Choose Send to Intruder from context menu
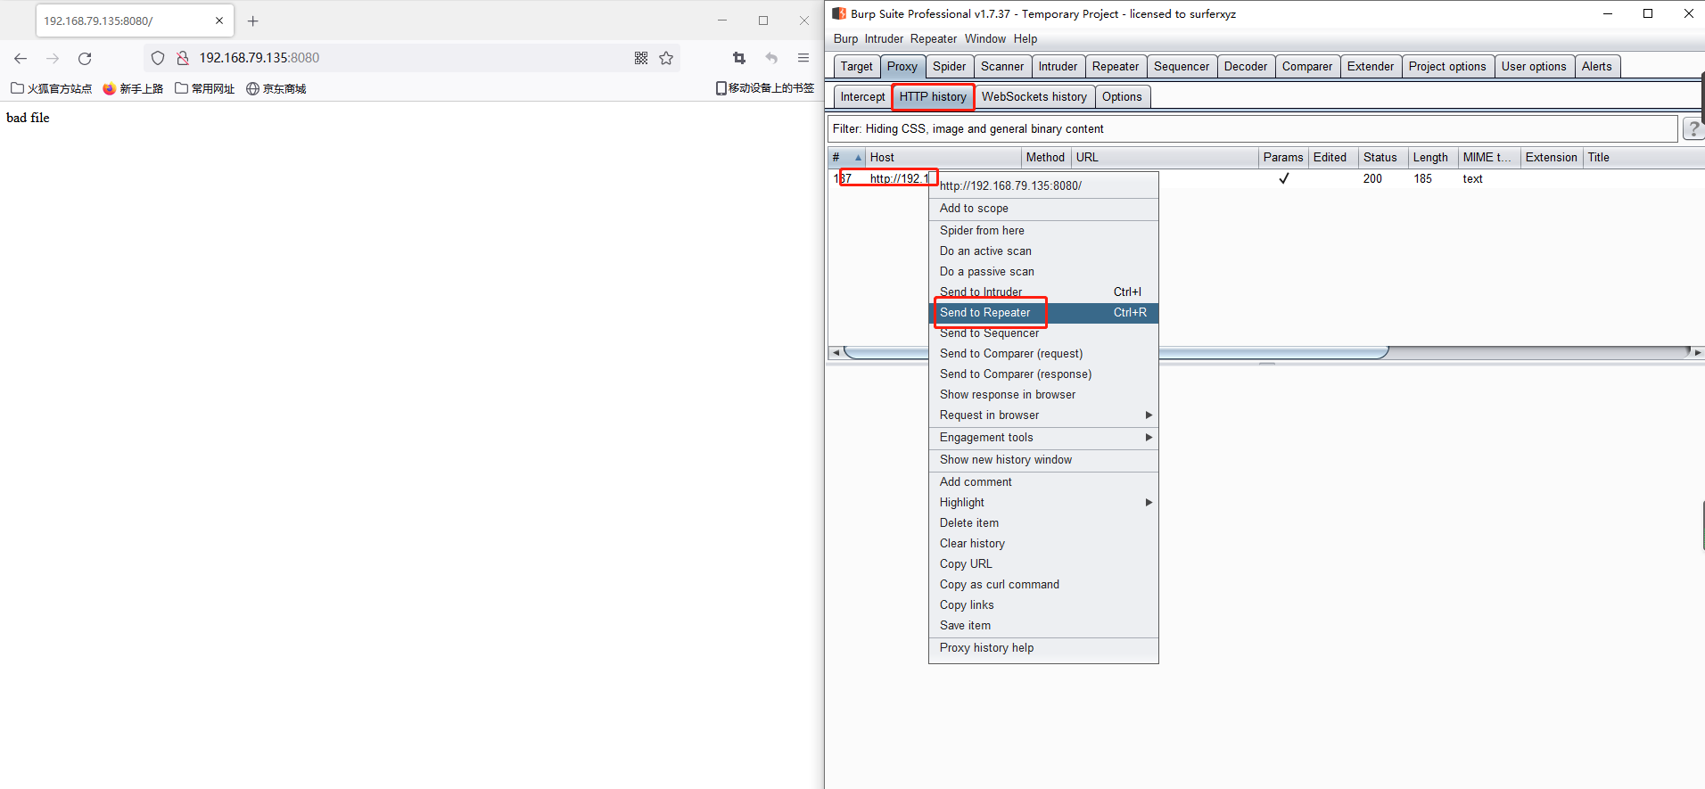The width and height of the screenshot is (1705, 789). click(x=1043, y=292)
